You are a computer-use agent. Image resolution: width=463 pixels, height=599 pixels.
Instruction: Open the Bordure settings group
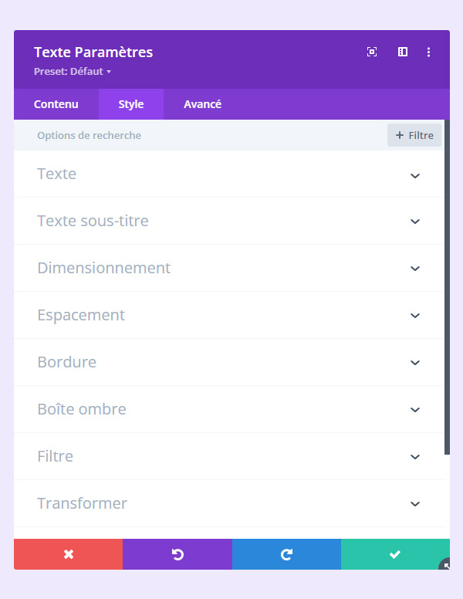[229, 363]
